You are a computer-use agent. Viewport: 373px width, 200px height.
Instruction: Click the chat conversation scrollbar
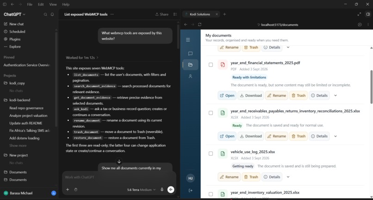tap(178, 36)
